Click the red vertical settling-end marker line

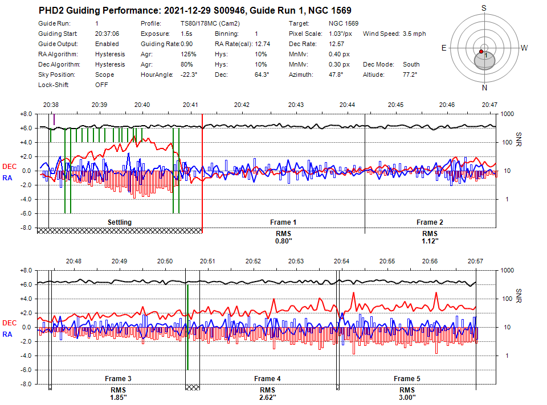(202, 174)
